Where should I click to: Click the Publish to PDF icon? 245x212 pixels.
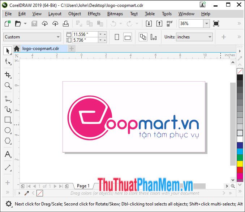point(170,24)
